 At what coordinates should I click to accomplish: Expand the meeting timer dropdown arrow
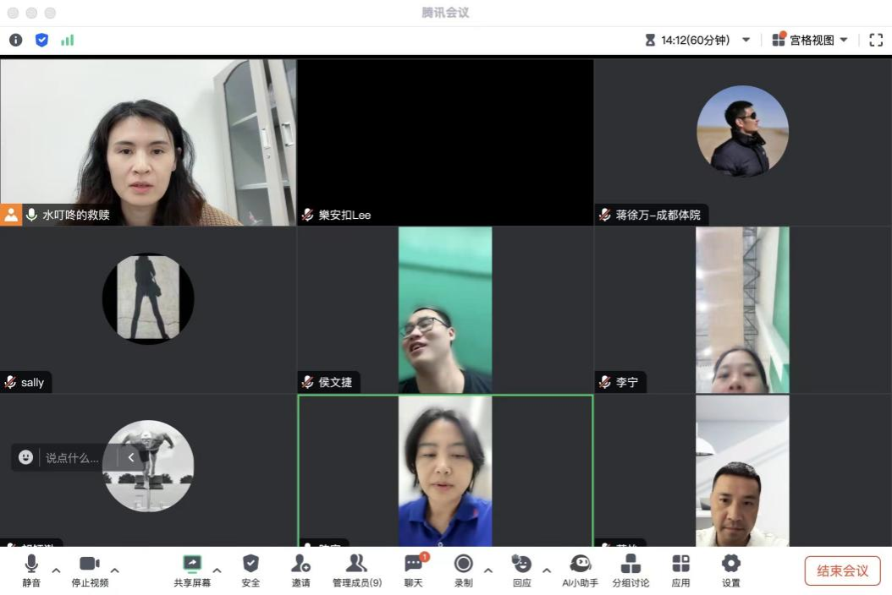point(746,40)
